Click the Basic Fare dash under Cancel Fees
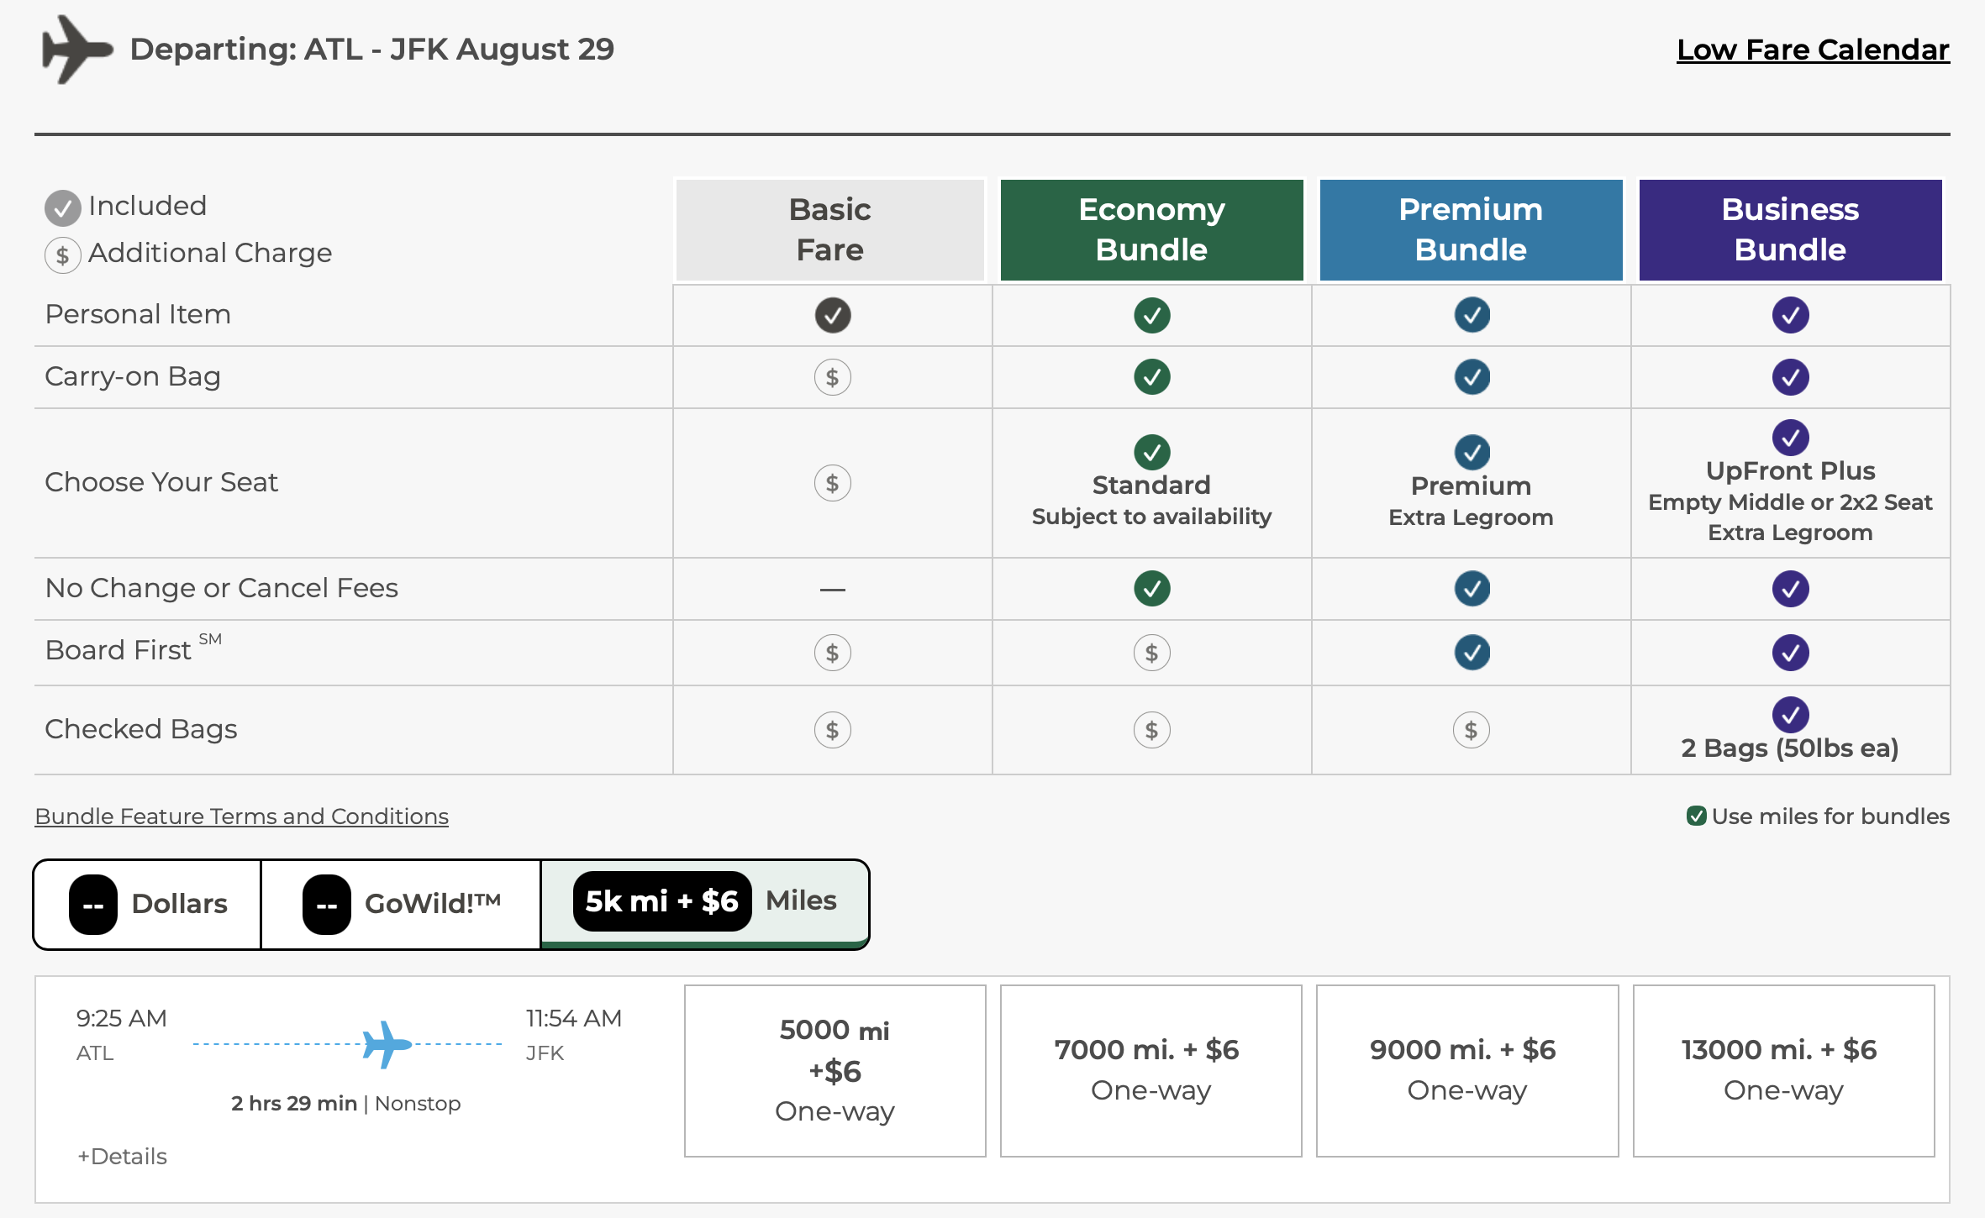Viewport: 1985px width, 1218px height. point(833,590)
